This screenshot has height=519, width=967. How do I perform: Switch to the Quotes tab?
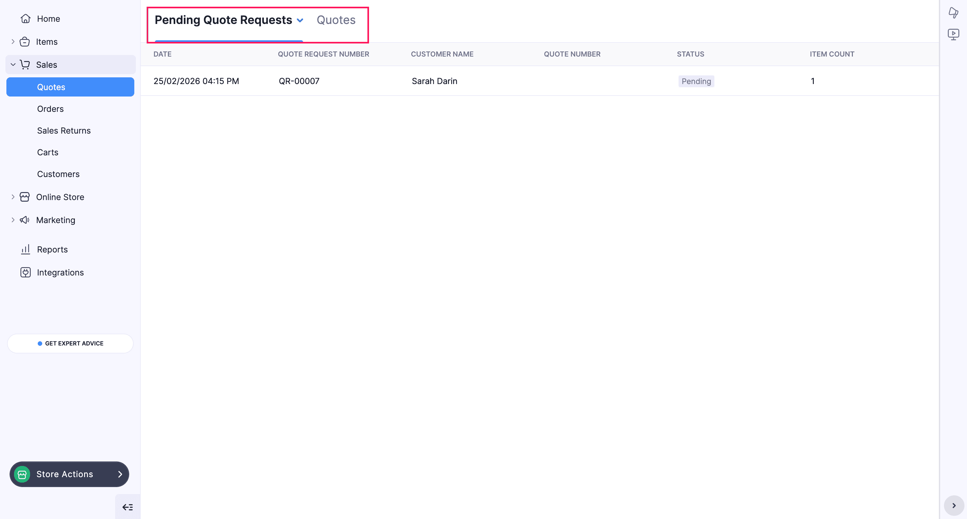coord(336,20)
